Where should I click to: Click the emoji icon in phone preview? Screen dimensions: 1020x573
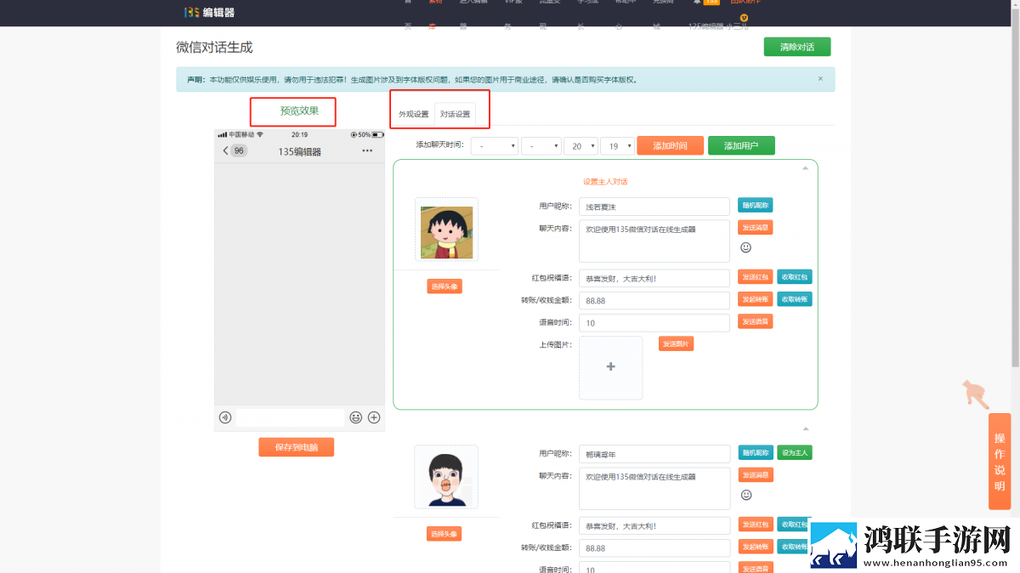[355, 417]
